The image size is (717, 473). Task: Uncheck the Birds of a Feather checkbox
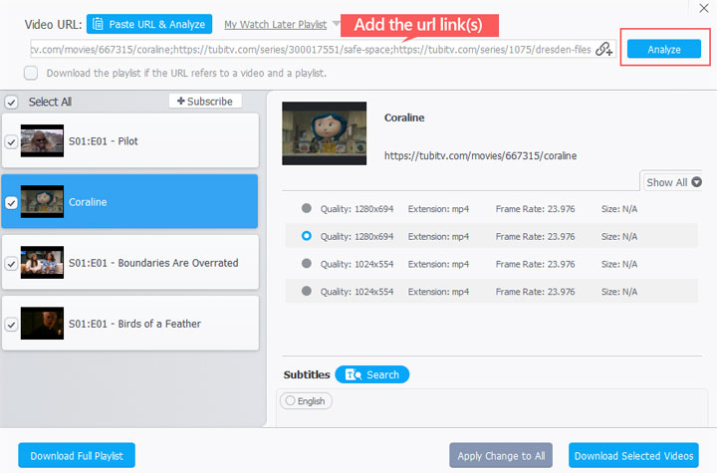(11, 325)
